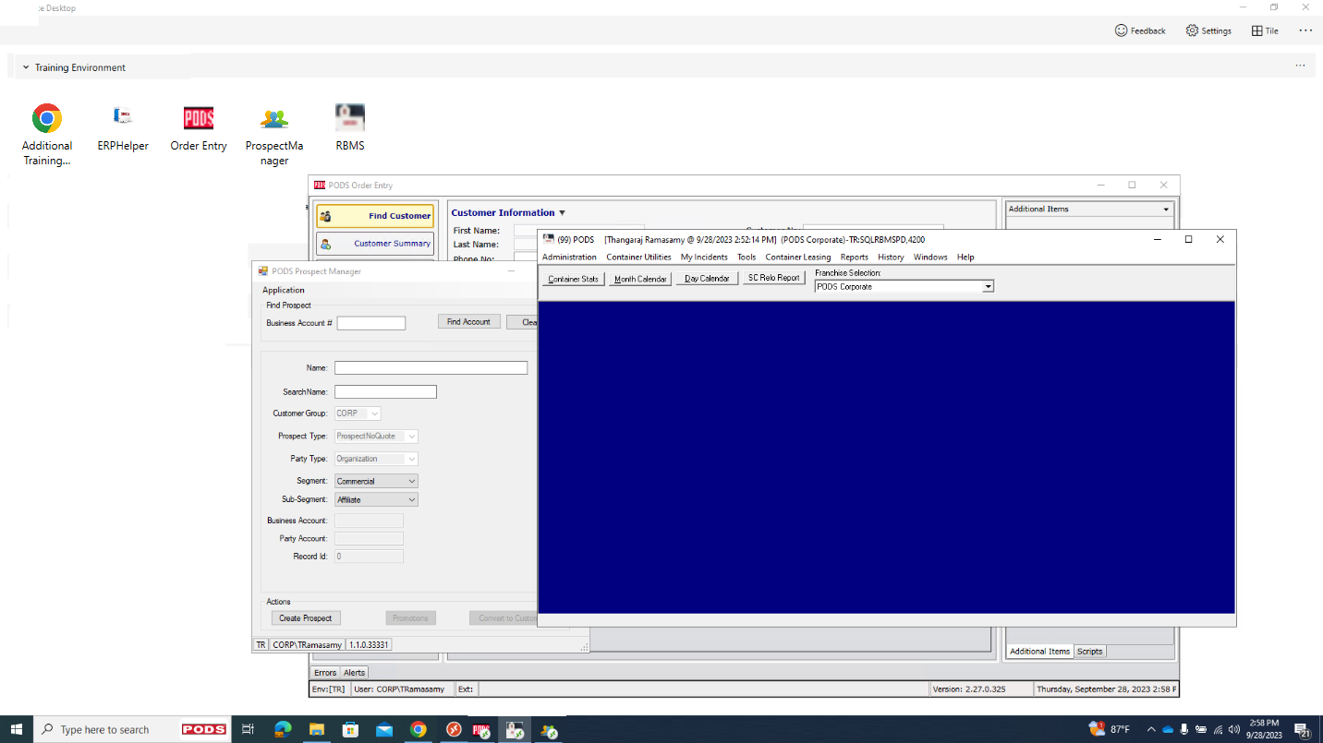Open the volume speaker tray icon
The width and height of the screenshot is (1323, 743).
1234,729
